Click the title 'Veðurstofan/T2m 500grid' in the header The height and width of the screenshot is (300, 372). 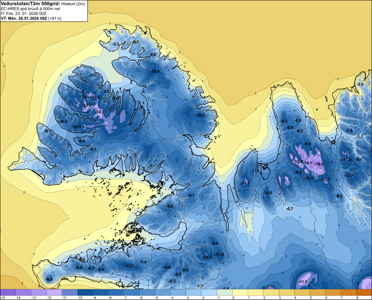point(31,3)
